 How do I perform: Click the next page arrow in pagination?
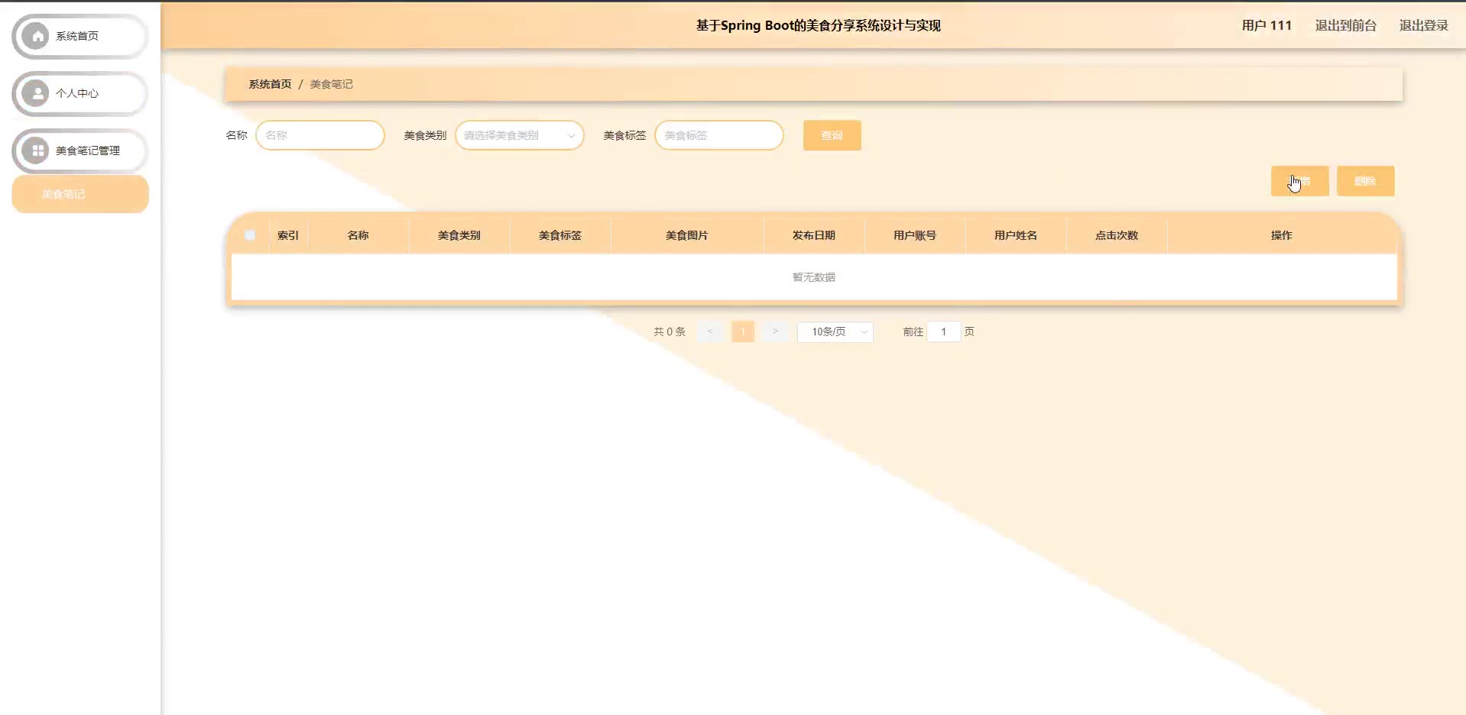(775, 332)
